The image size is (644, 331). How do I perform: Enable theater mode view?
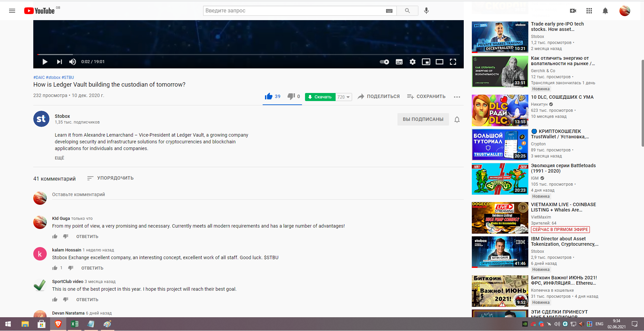point(440,62)
